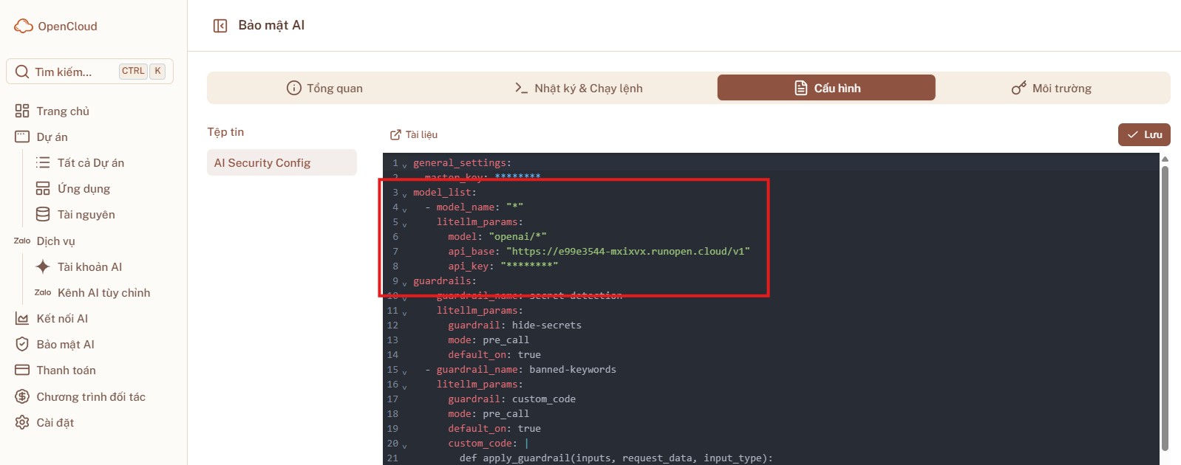This screenshot has width=1181, height=465.
Task: Open Kết nối AI chart item
Action: [x=62, y=319]
